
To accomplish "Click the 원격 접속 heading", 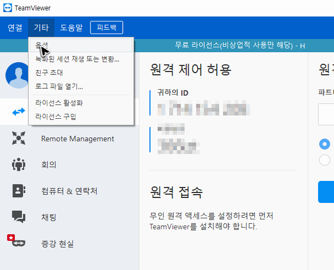I will tap(176, 192).
